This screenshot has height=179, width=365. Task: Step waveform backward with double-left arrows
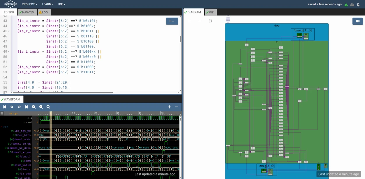[12, 107]
